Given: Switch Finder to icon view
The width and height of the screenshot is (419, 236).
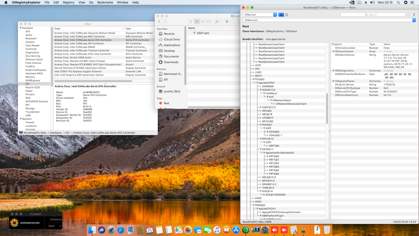Looking at the screenshot, I should pyautogui.click(x=191, y=22).
